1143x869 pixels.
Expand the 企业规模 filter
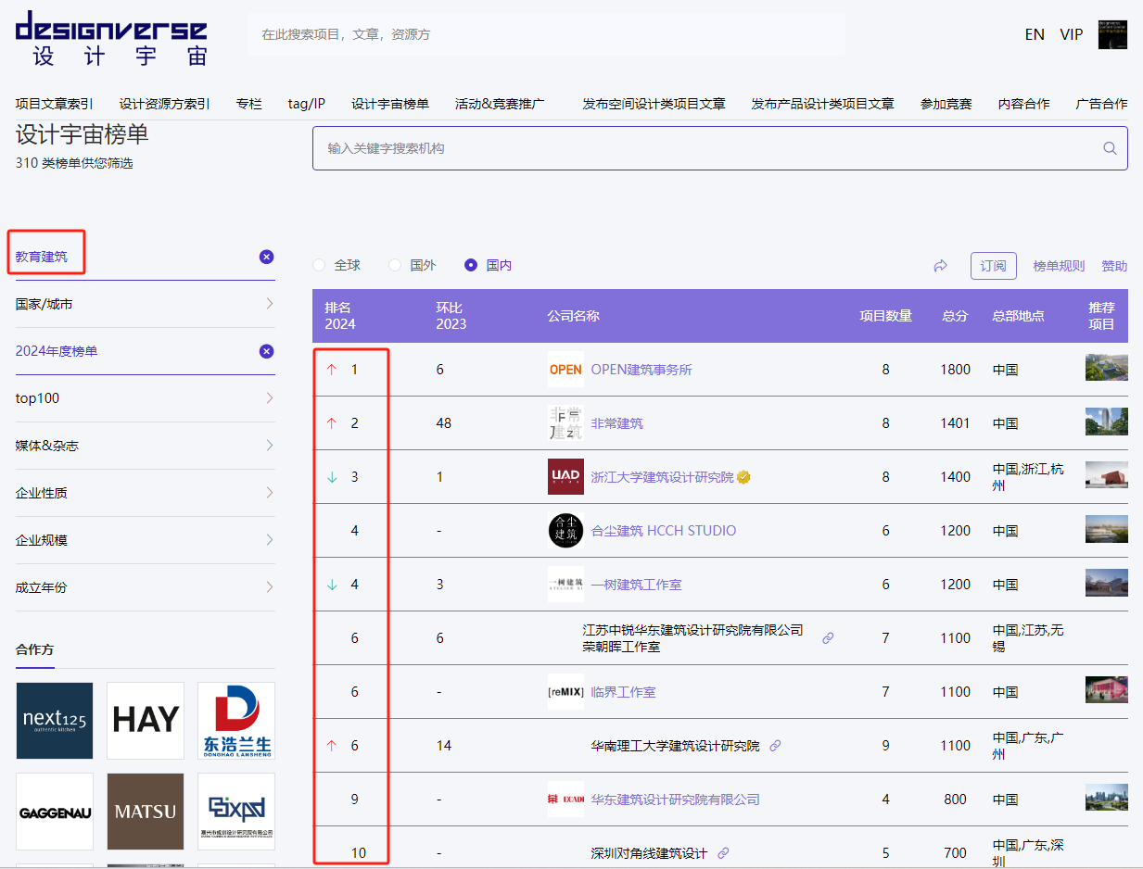click(x=146, y=540)
